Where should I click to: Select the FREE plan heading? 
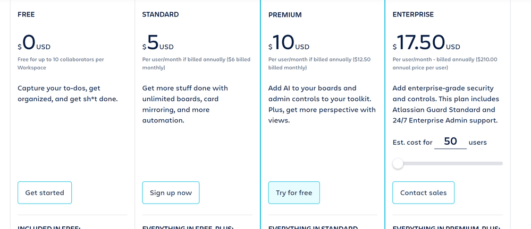coord(26,14)
